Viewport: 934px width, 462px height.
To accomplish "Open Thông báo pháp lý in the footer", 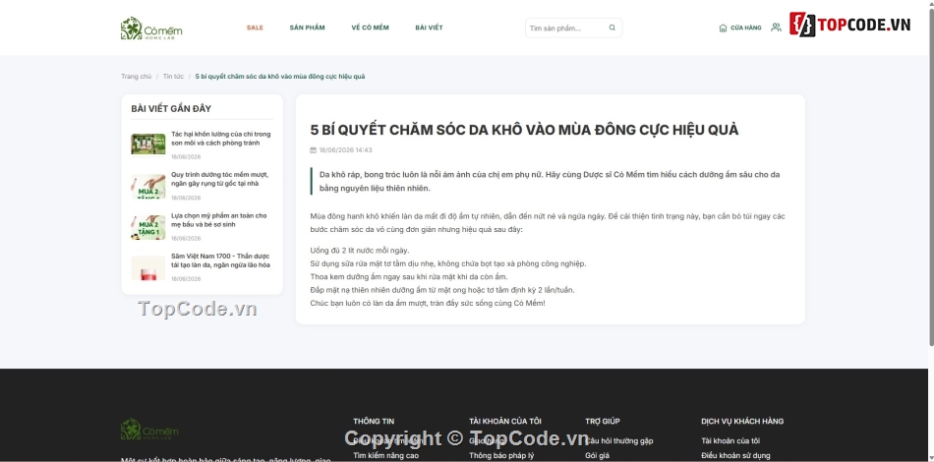I will click(x=501, y=456).
